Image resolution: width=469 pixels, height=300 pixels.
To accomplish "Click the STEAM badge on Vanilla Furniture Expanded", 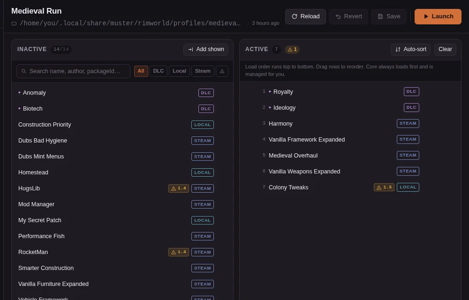I will (x=203, y=284).
